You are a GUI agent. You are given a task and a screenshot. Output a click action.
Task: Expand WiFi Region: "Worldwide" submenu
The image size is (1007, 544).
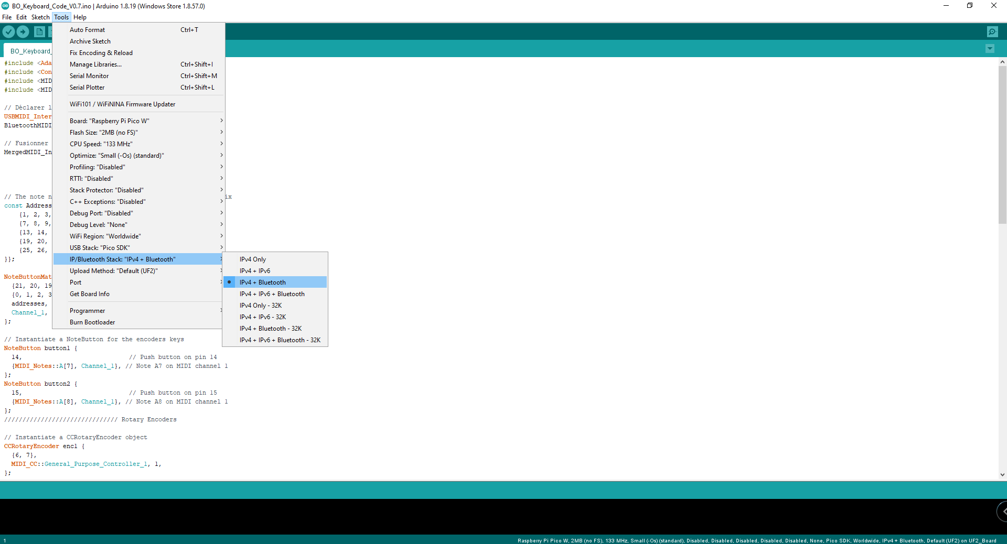[139, 236]
